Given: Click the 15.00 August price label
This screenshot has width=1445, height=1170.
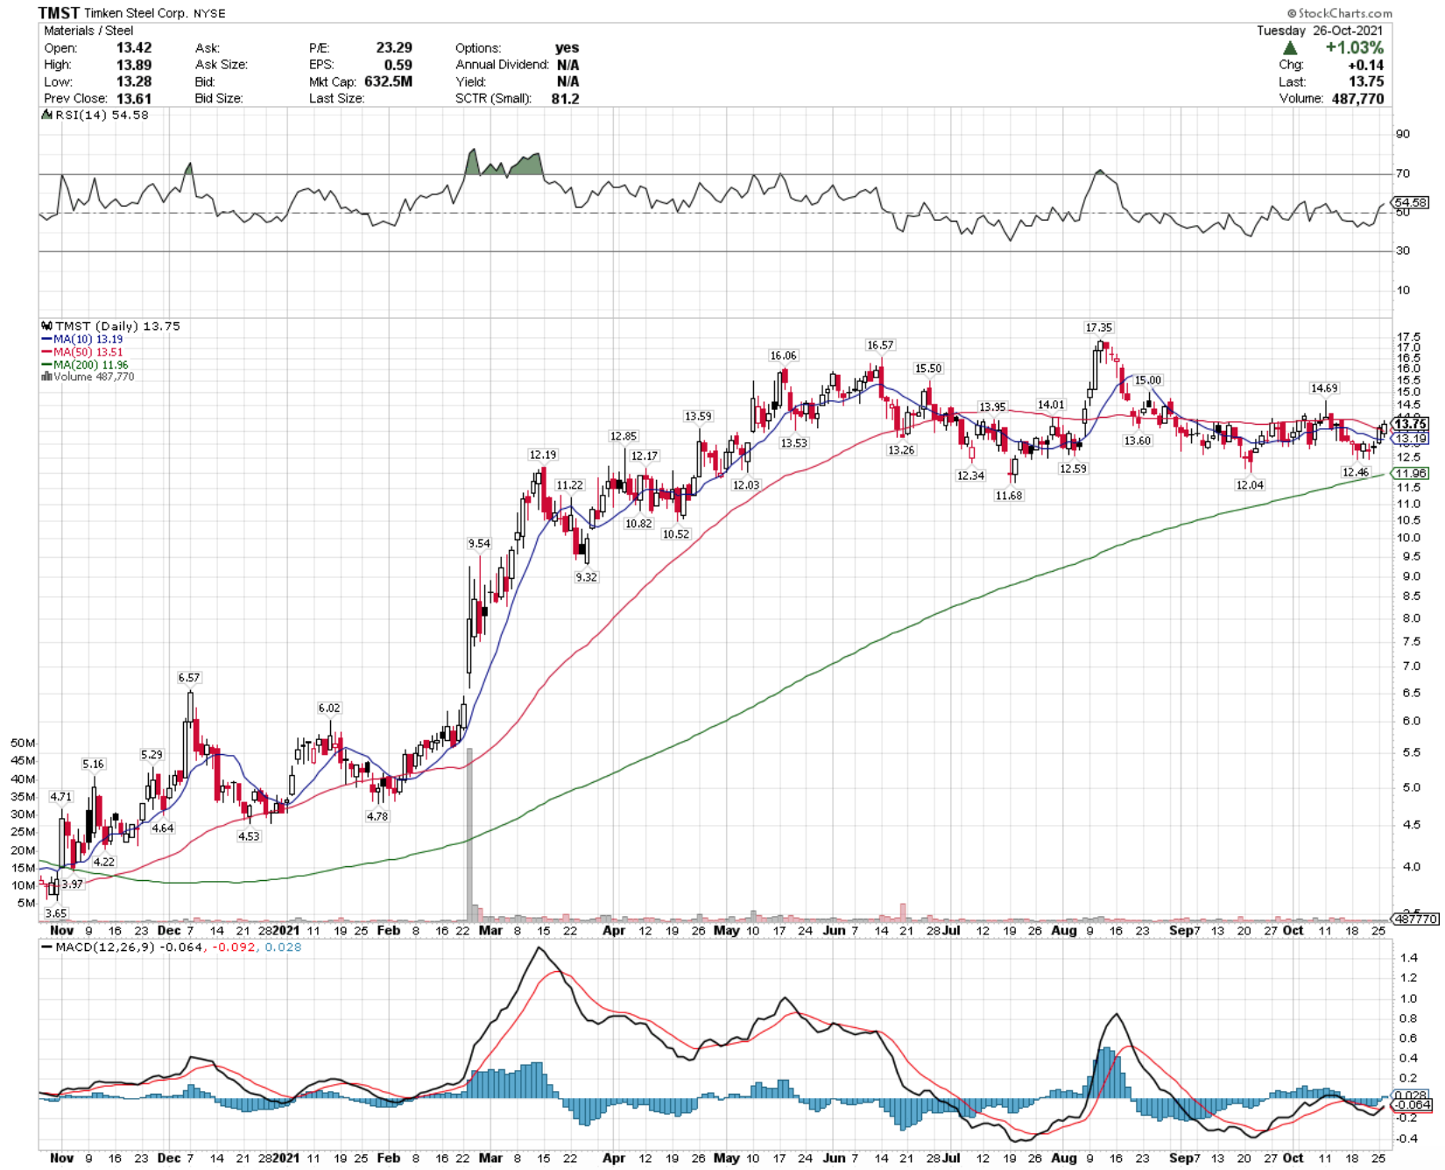Looking at the screenshot, I should pyautogui.click(x=1148, y=380).
